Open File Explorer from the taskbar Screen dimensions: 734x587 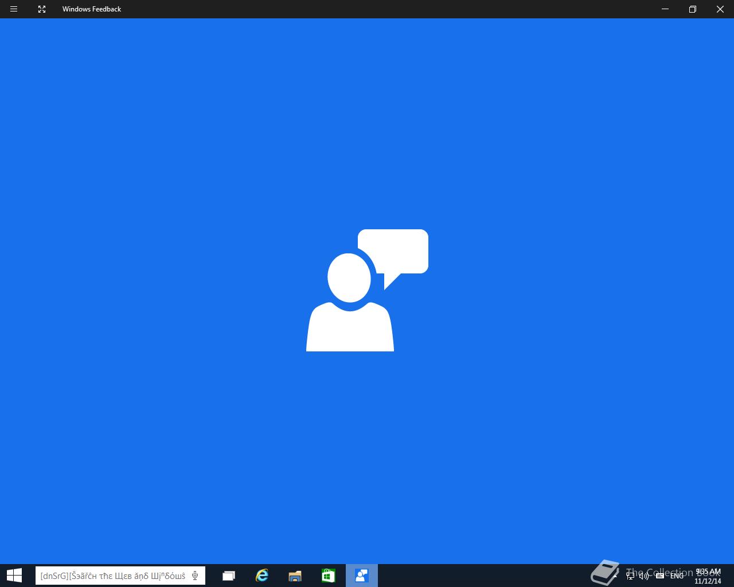point(295,576)
